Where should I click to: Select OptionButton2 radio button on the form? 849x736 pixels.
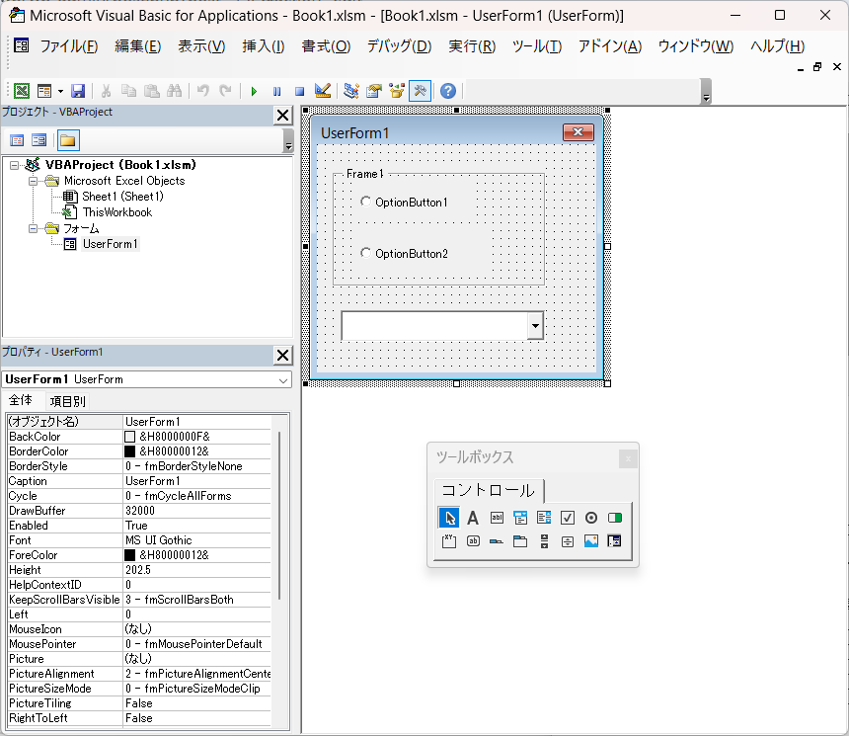[x=366, y=253]
